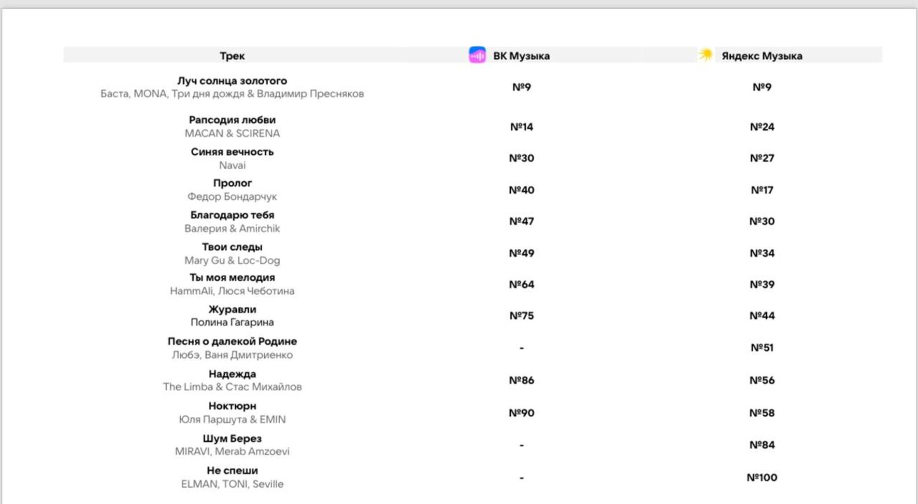Click the artists "Валерия & Amirchik"

coord(232,229)
